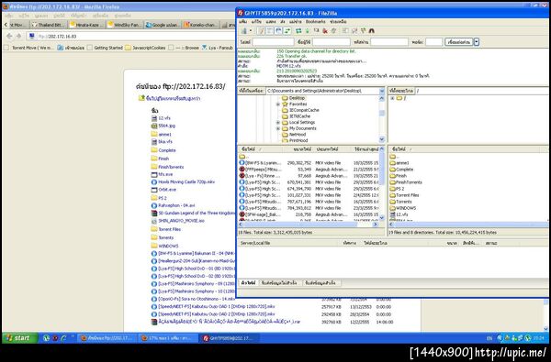551x362 pixels.
Task: Open the local site path dropdown
Action: [x=382, y=91]
